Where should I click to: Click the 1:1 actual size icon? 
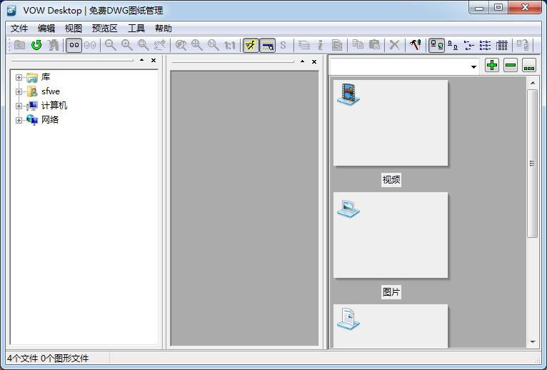coord(229,45)
